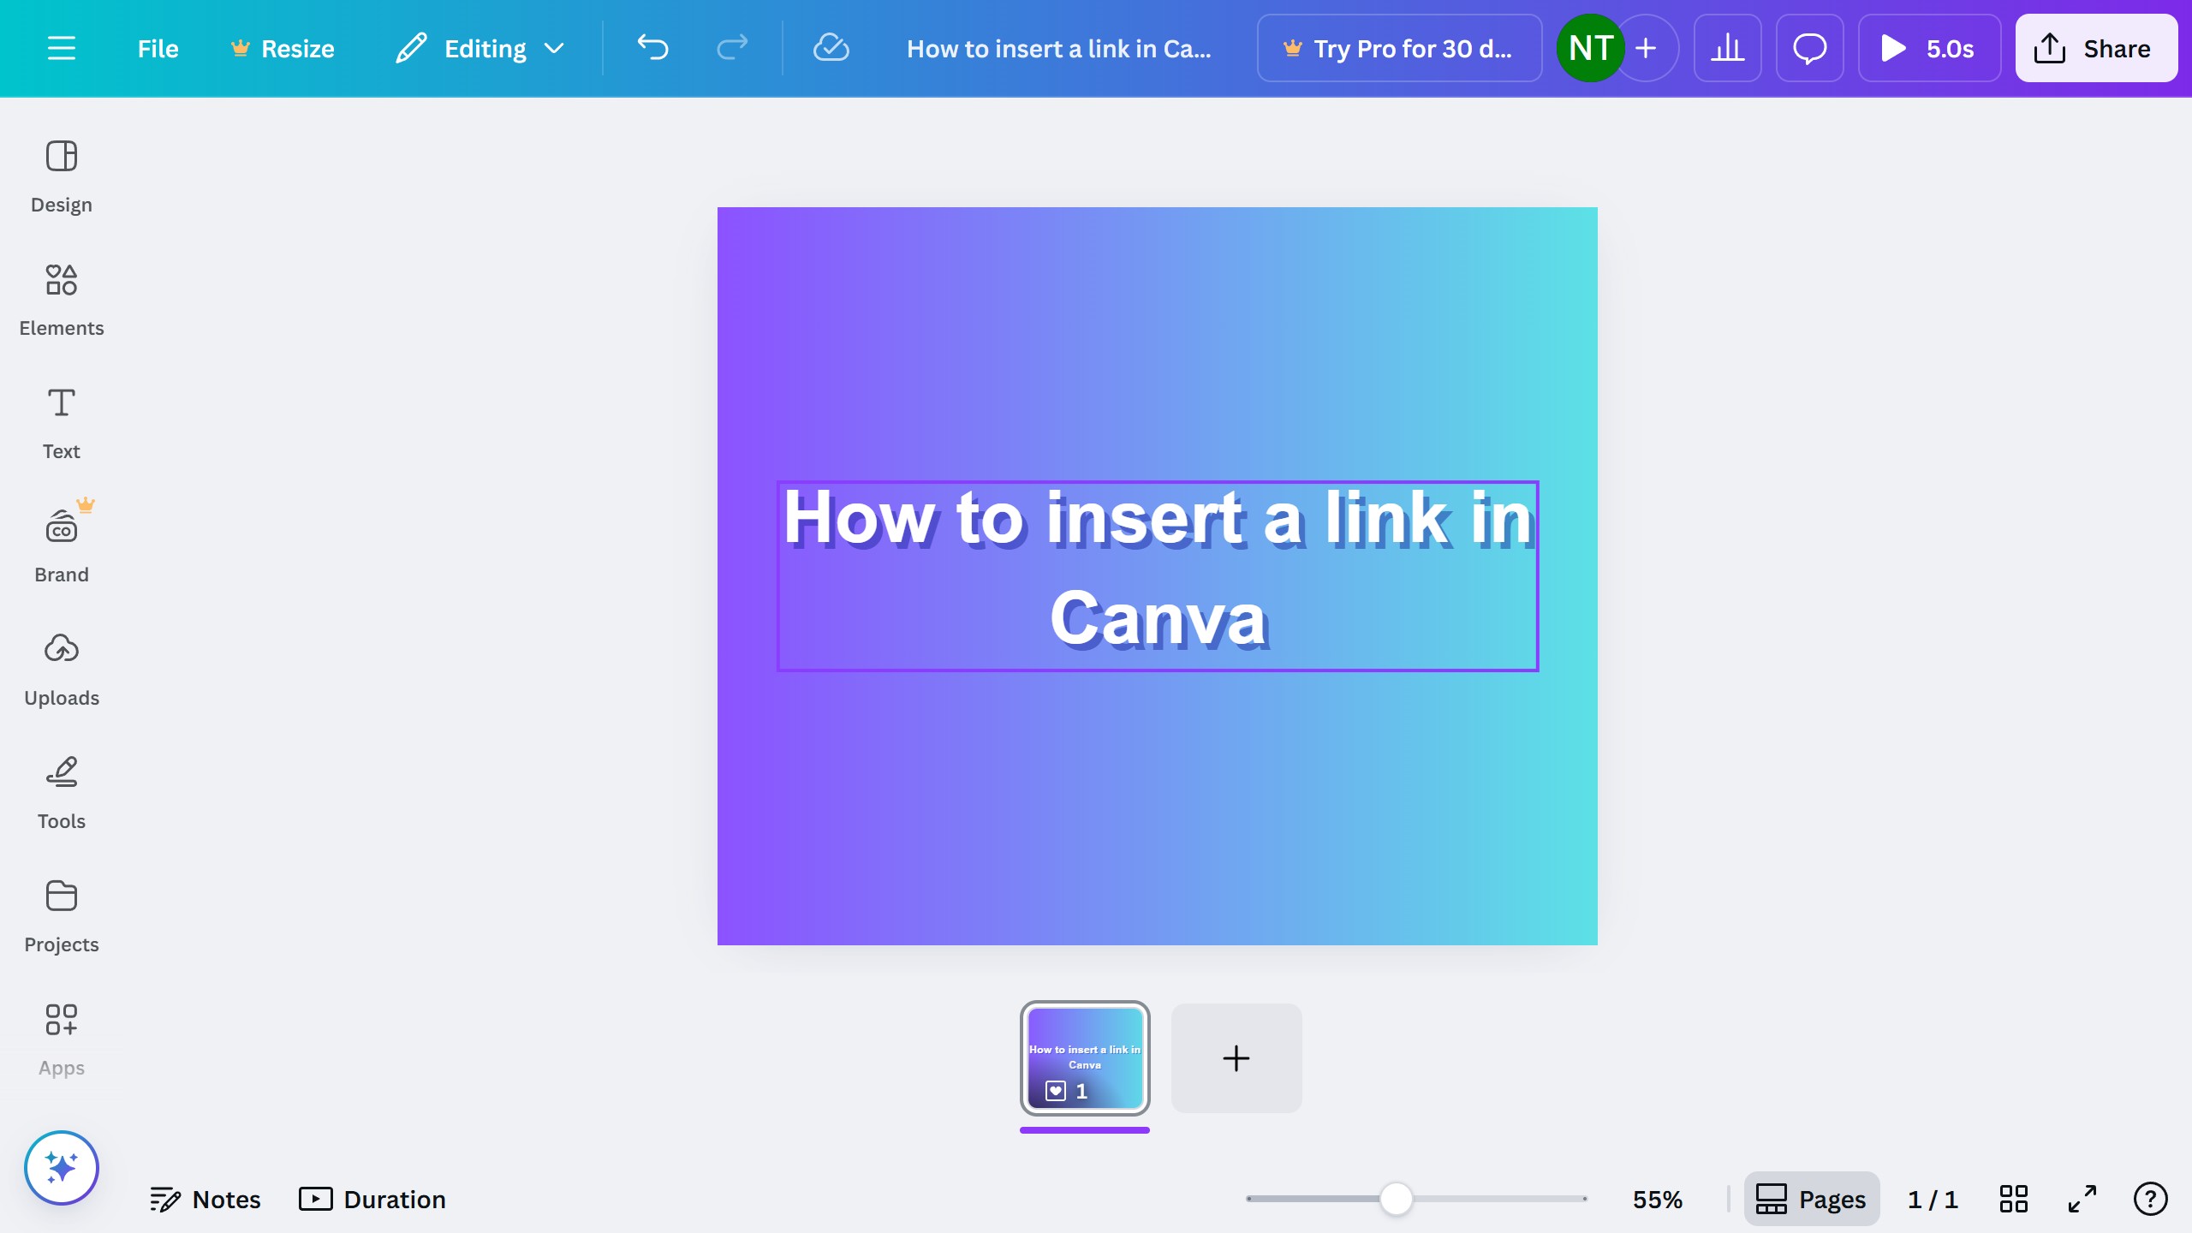Open the Notes panel
Image resolution: width=2192 pixels, height=1233 pixels.
tap(205, 1199)
